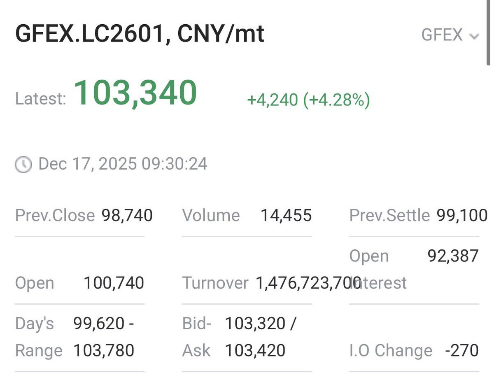Screen dimensions: 494x389
Task: Click the Bid price 103,320
Action: [255, 324]
